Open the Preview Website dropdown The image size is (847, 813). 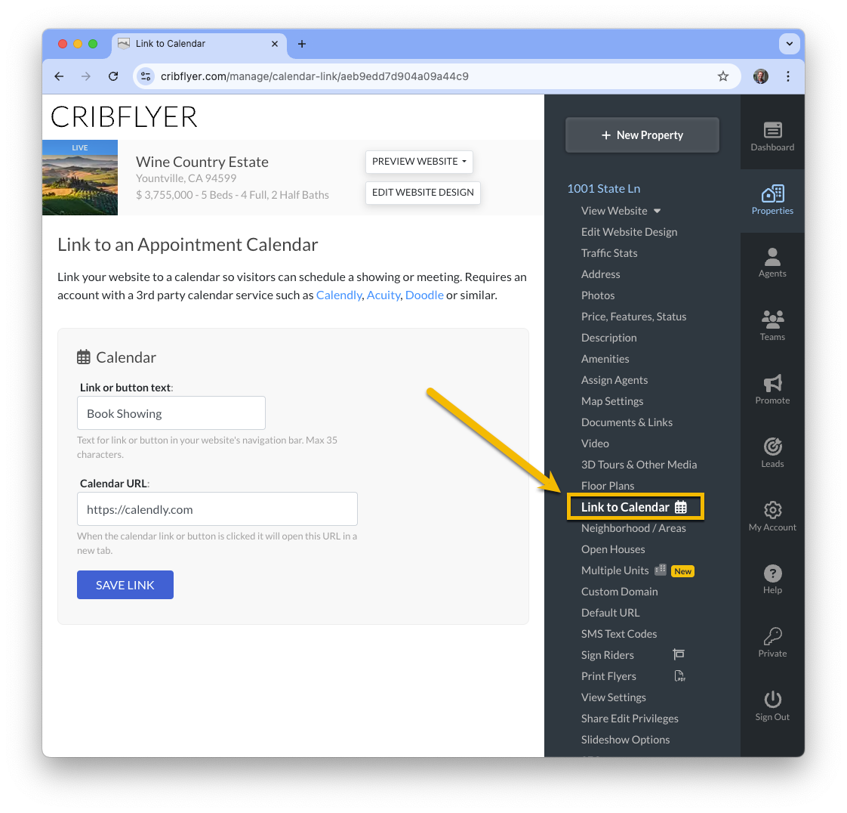pyautogui.click(x=419, y=162)
